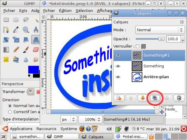Viewport: 187px width, 140px height.
Task: Adjust the opacity spinner arrows
Action: [x=183, y=39]
